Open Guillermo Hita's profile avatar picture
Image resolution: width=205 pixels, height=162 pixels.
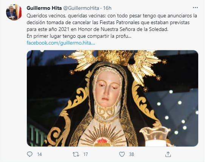tap(14, 12)
